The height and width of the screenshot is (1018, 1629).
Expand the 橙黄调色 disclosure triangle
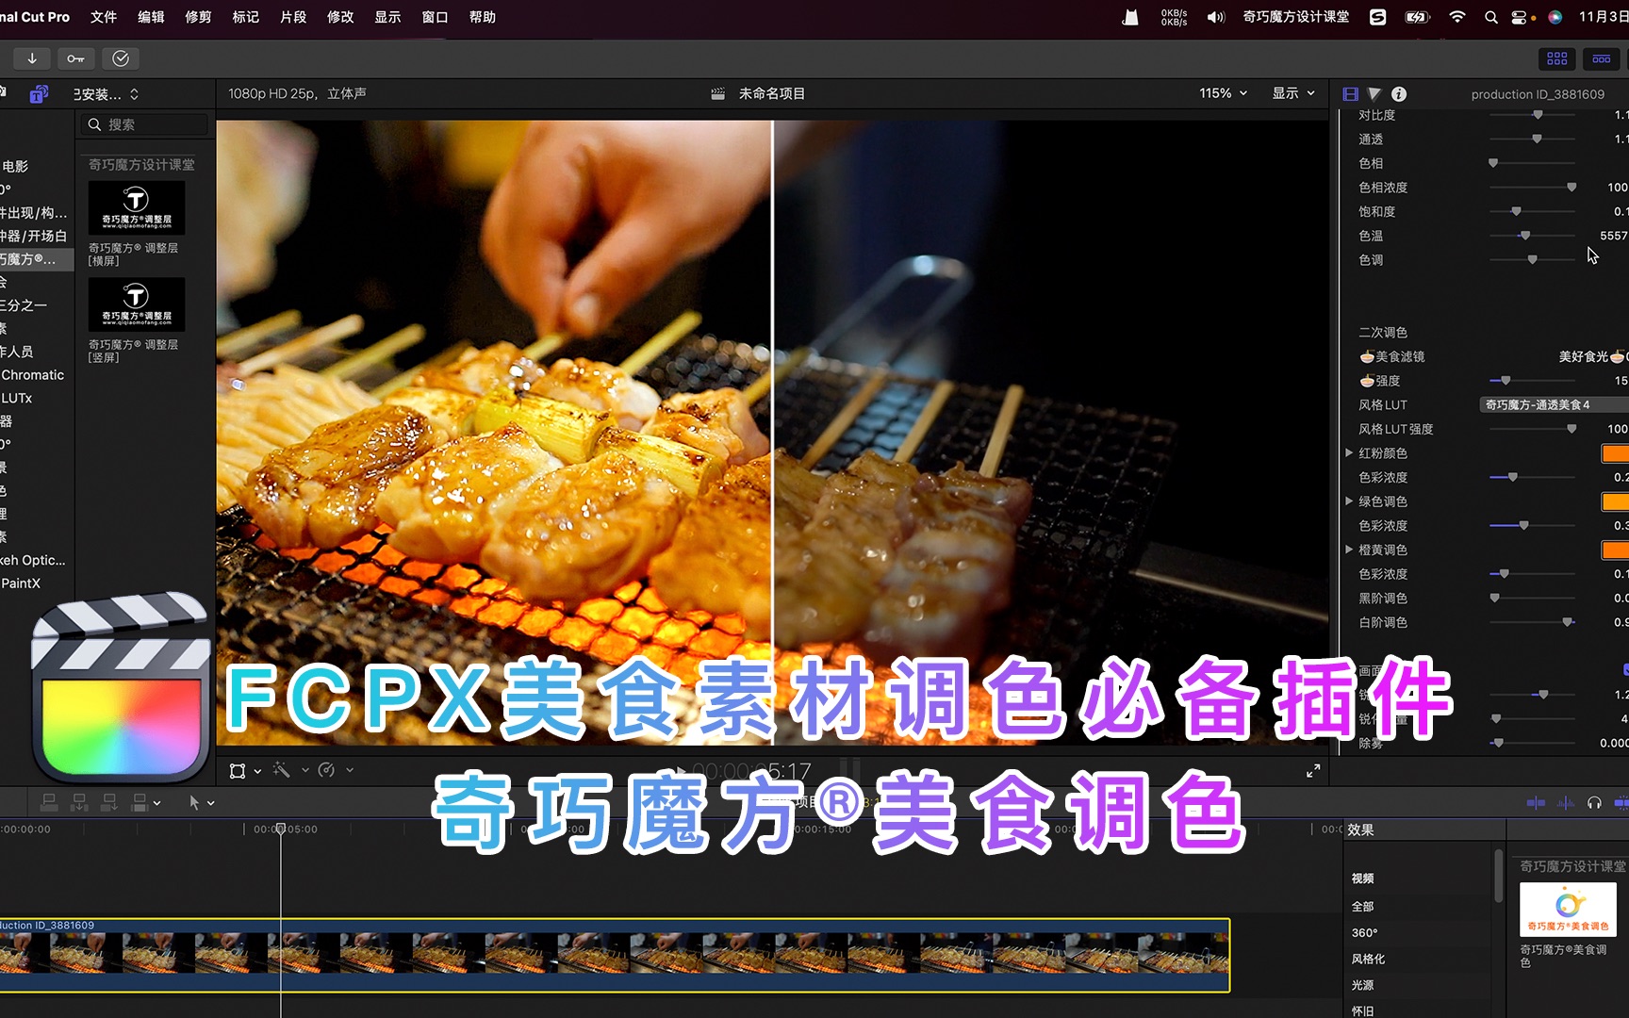tap(1349, 550)
